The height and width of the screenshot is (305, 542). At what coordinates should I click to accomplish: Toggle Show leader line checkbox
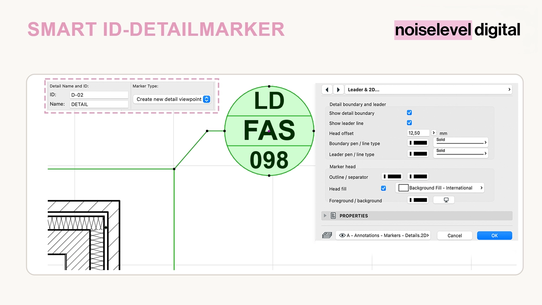[409, 123]
